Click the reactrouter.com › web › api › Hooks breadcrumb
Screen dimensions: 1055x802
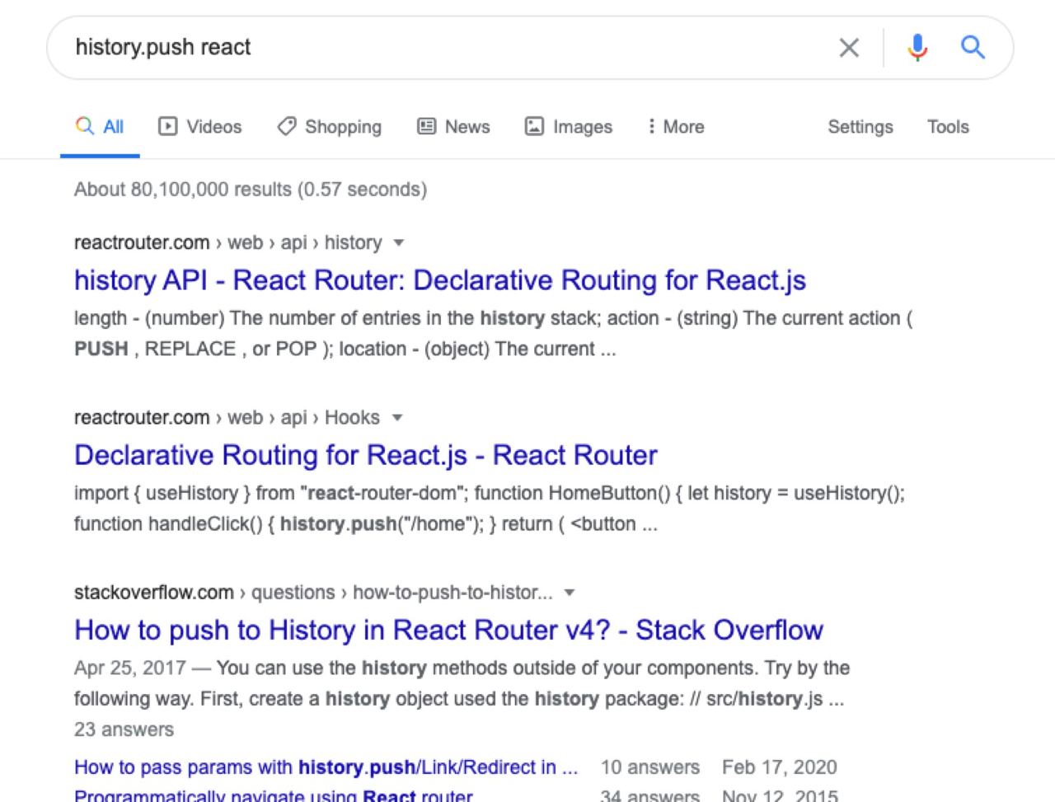tap(227, 418)
